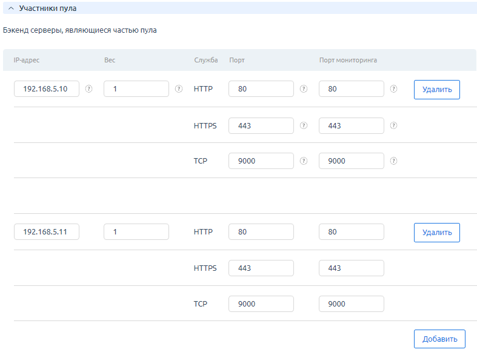
Task: Focus the 192.168.5.11 IP address field
Action: (x=47, y=232)
